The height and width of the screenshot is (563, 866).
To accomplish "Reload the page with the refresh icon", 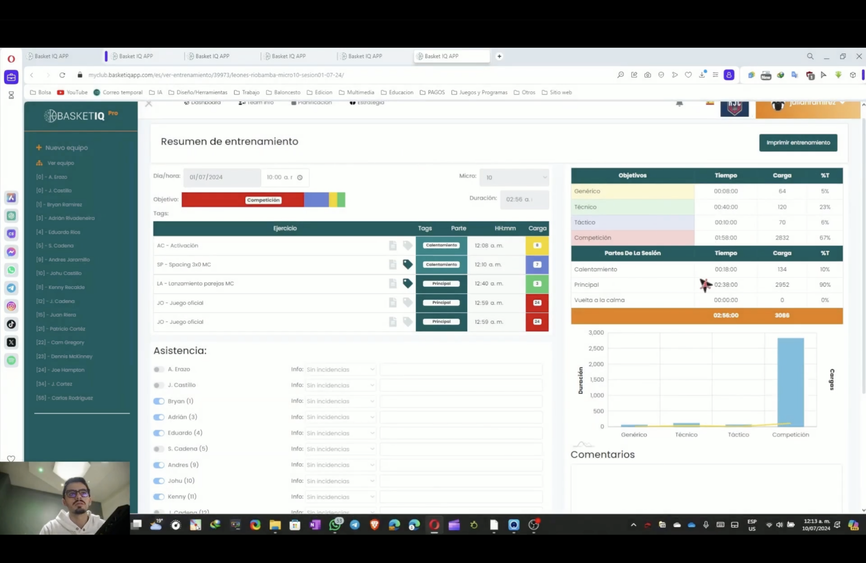I will 62,75.
